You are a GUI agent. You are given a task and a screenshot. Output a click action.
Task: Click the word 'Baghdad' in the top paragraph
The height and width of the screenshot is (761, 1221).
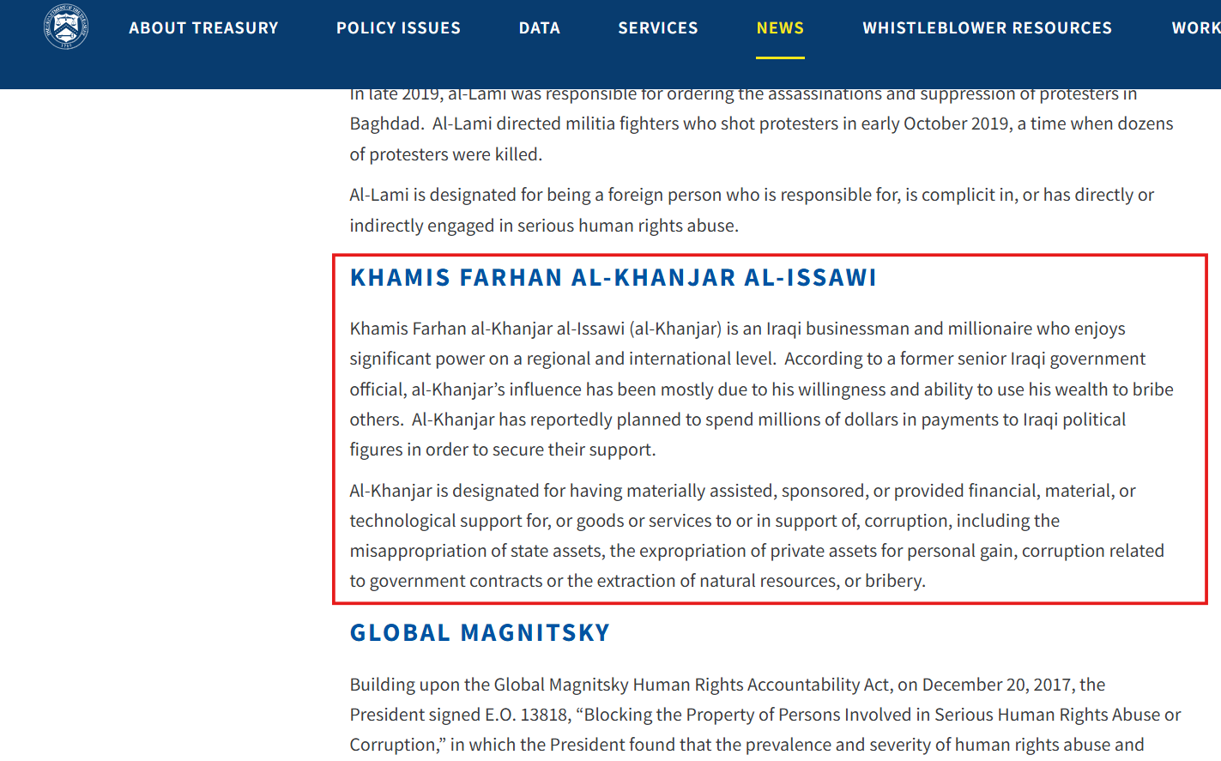tap(386, 124)
